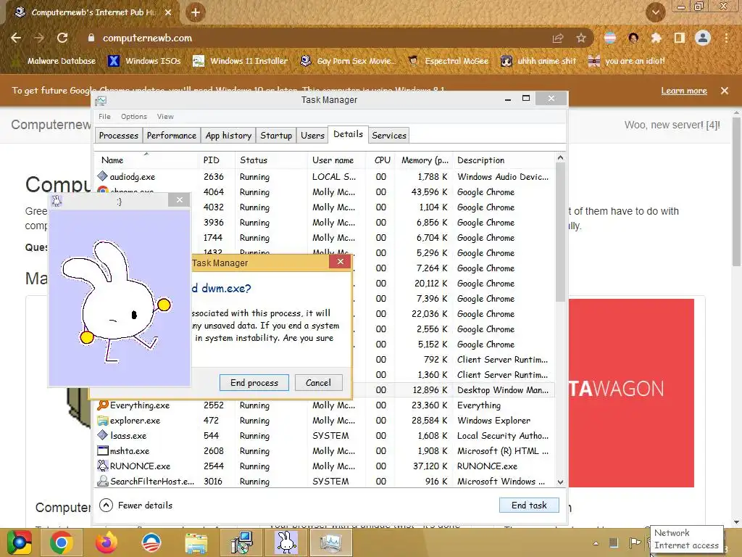Switch to the Startup tab

276,136
